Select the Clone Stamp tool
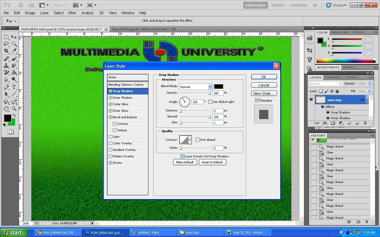The image size is (380, 237). (x=6, y=65)
